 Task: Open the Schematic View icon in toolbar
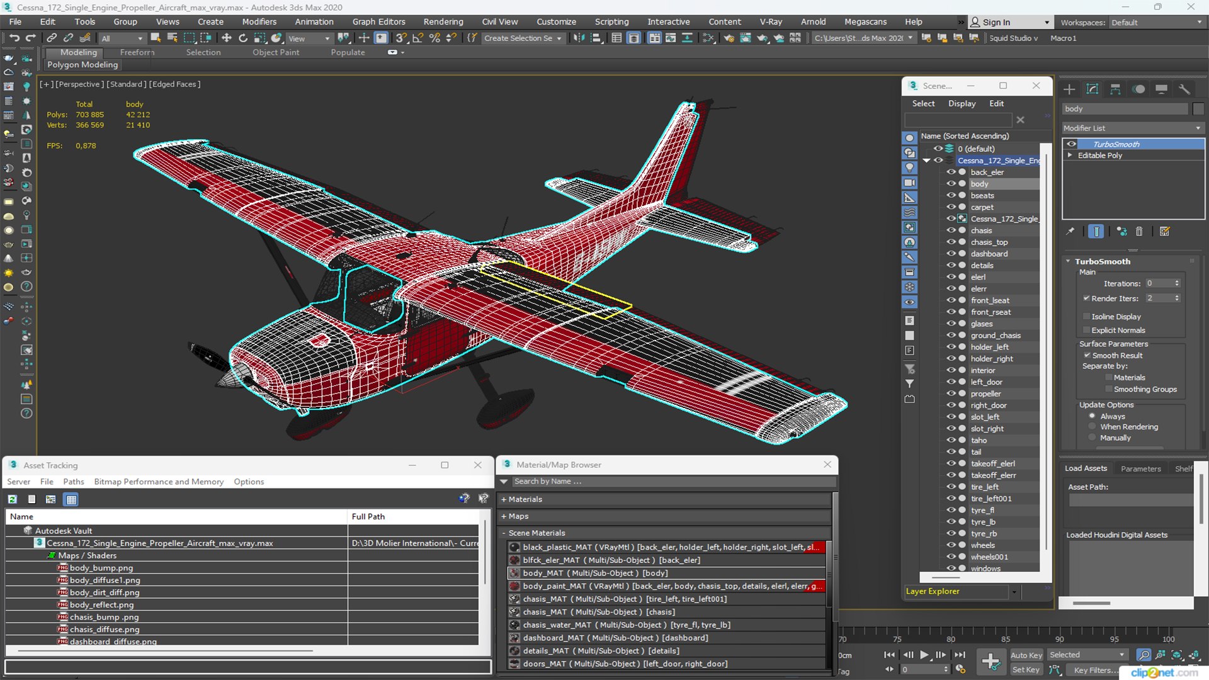click(709, 38)
